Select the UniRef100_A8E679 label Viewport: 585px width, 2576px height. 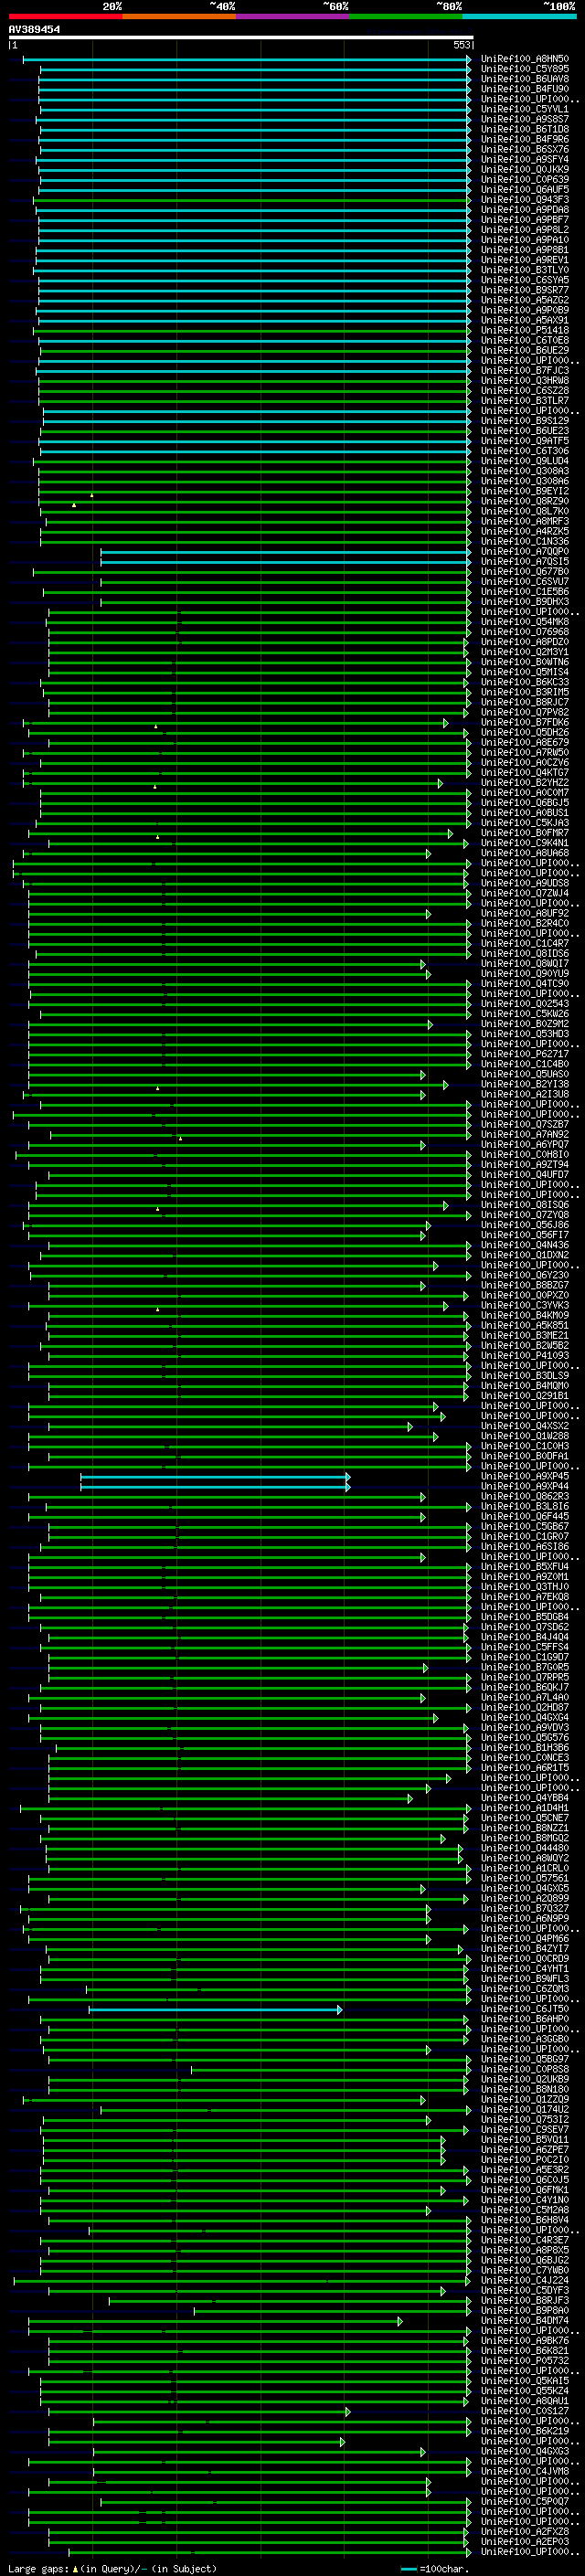click(524, 742)
